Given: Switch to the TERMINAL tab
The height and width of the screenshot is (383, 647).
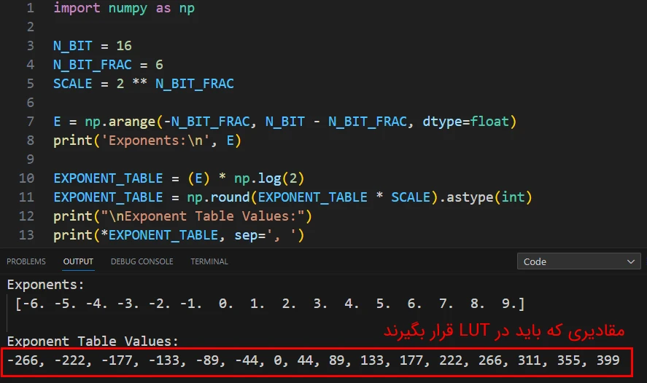Looking at the screenshot, I should click(x=209, y=261).
